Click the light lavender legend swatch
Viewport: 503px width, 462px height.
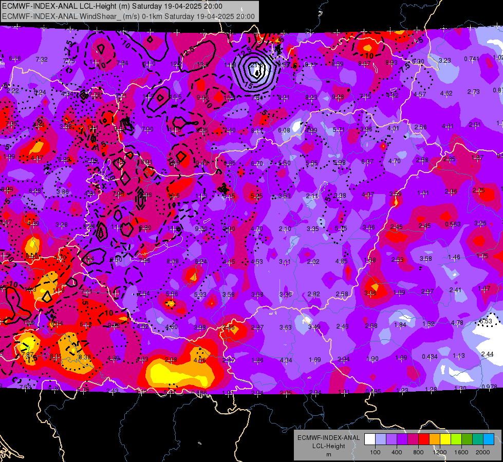click(x=380, y=439)
